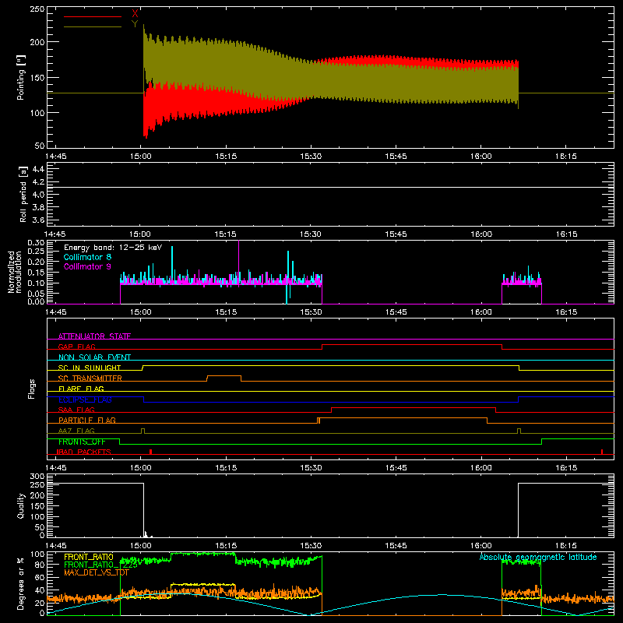Image resolution: width=623 pixels, height=623 pixels.
Task: Click the SC_IN_SUNLIGHT flag label
Action: [90, 368]
